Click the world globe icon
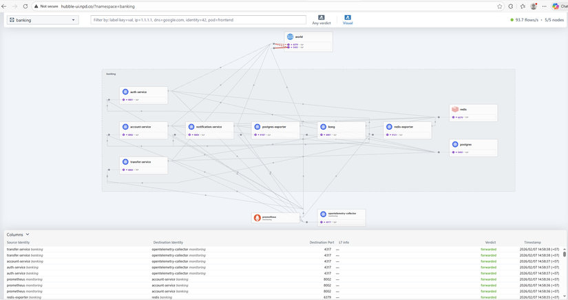Image resolution: width=568 pixels, height=300 pixels. (x=290, y=37)
